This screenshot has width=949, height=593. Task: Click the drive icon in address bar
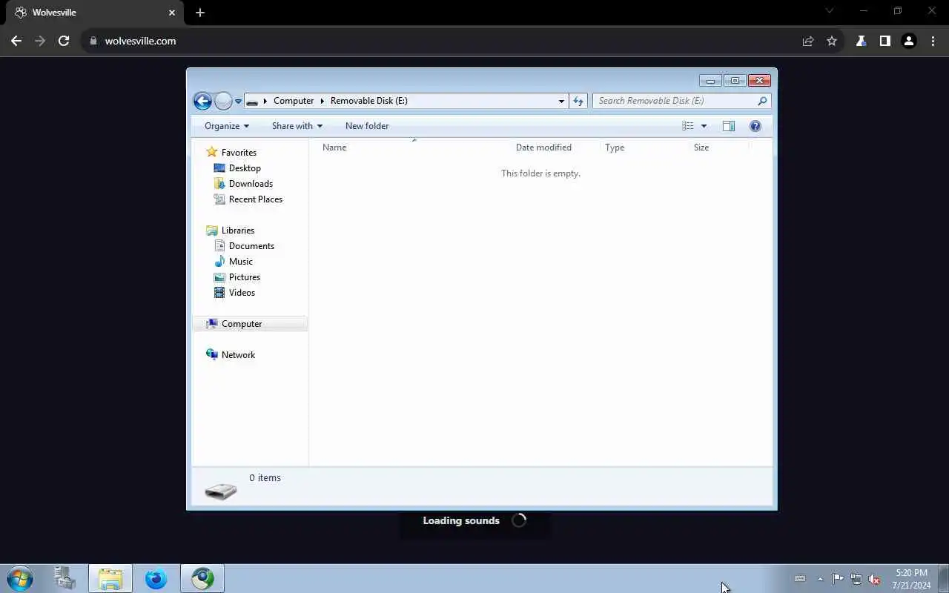252,101
